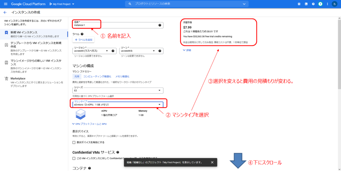This screenshot has width=341, height=171.
Task: Click the ラベルを追加 button
Action: point(84,40)
